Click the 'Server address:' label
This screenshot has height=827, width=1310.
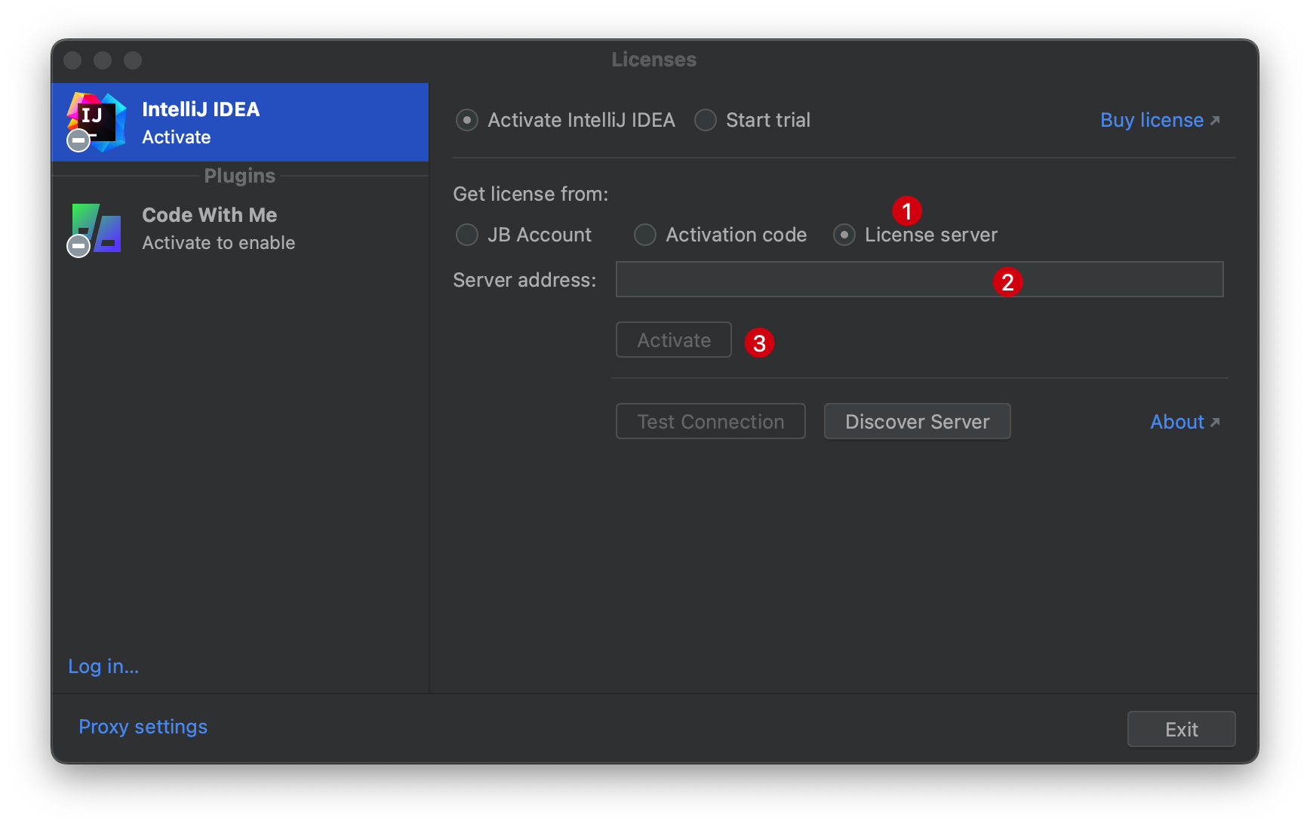point(524,280)
